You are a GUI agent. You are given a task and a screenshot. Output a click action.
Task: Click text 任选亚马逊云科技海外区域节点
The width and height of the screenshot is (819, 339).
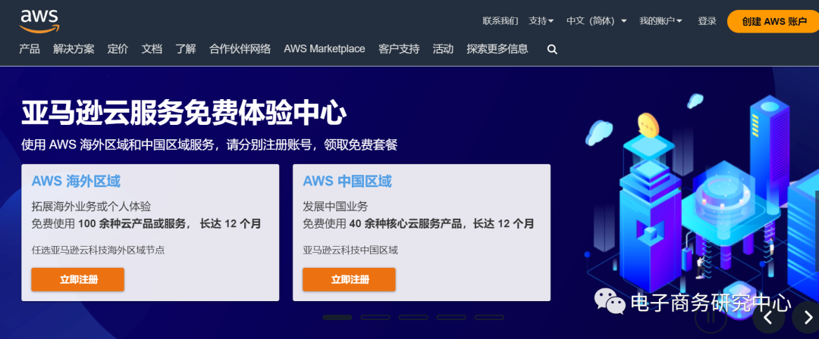point(98,250)
